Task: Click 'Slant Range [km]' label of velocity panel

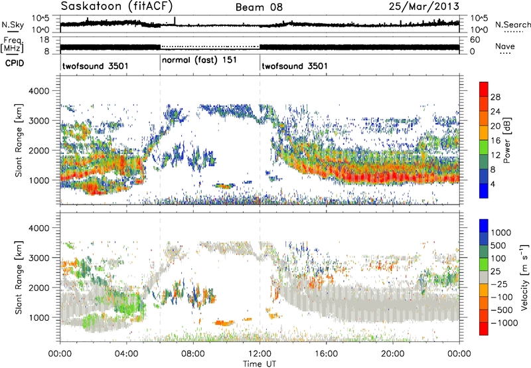Action: click(x=19, y=277)
